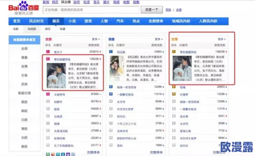The height and width of the screenshot is (156, 255).
Task: Click the 等到烟暖雨收 poster in 言情 panel
Action: click(x=182, y=68)
